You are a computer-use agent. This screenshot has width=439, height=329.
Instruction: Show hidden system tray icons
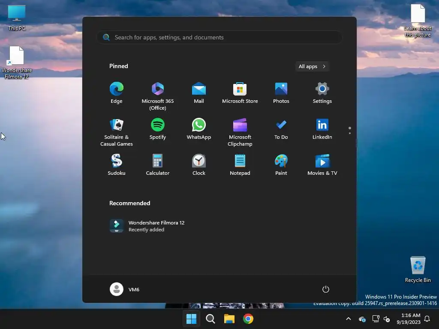[349, 319]
